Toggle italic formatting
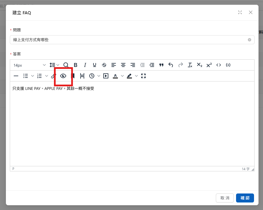Screen dimensions: 263x210 [85, 65]
